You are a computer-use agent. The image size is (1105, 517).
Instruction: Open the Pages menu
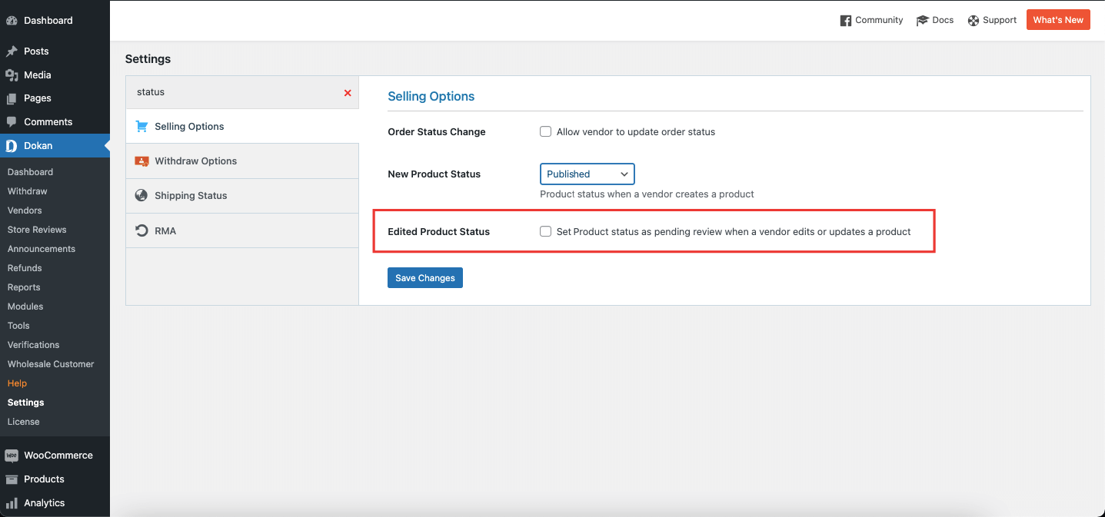[55, 98]
